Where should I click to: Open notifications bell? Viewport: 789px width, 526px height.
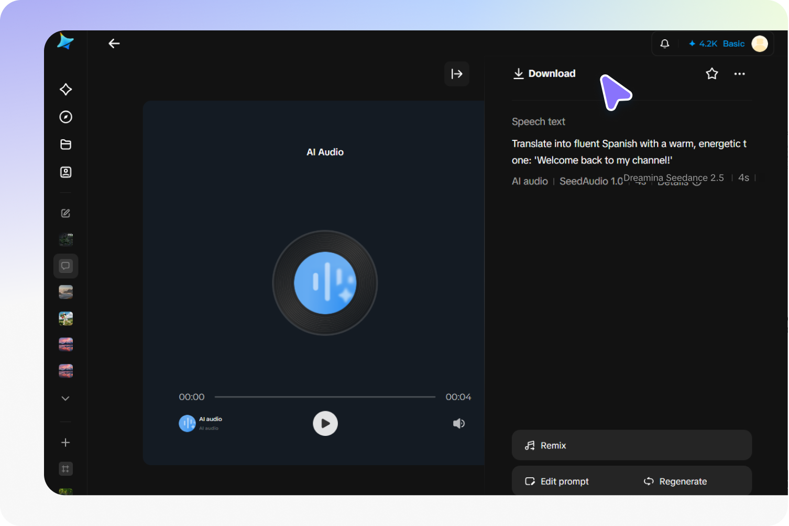point(665,43)
